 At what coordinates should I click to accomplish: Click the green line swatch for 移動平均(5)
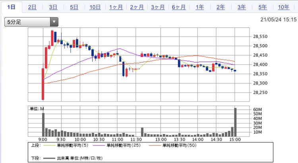click(49, 146)
